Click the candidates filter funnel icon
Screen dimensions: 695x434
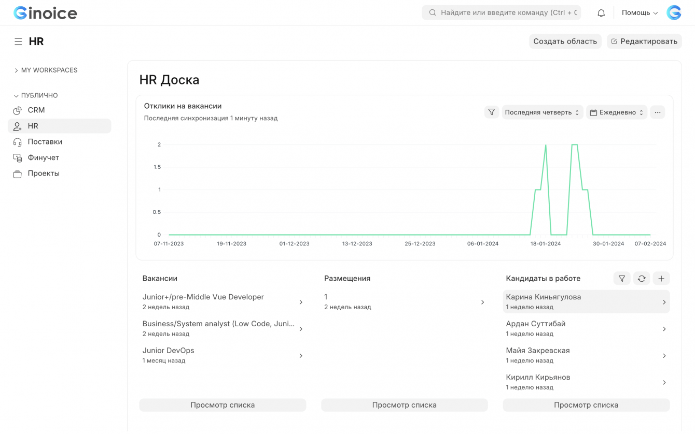tap(622, 279)
